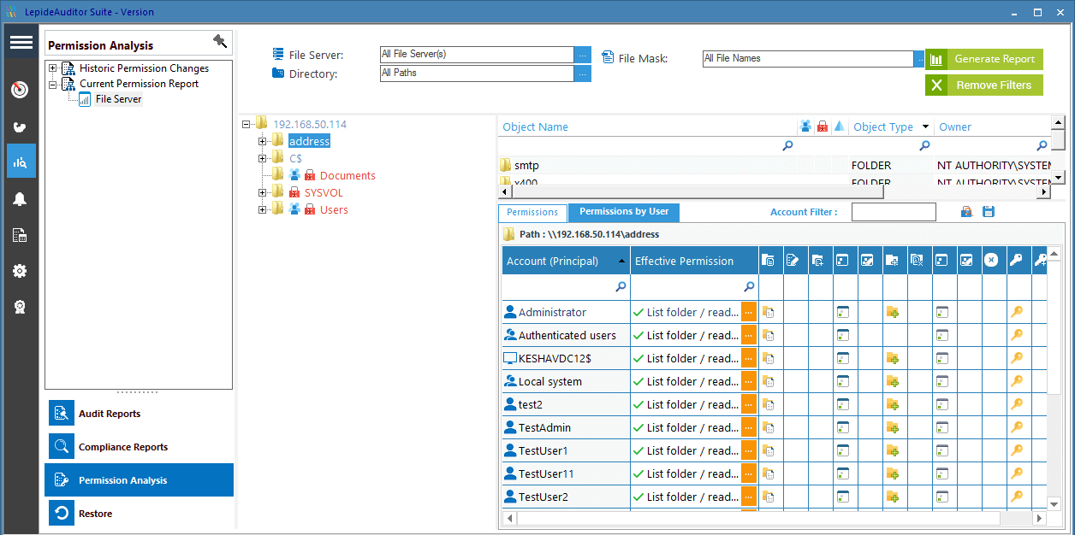Click the circled X permission column header icon
The width and height of the screenshot is (1075, 535).
991,261
